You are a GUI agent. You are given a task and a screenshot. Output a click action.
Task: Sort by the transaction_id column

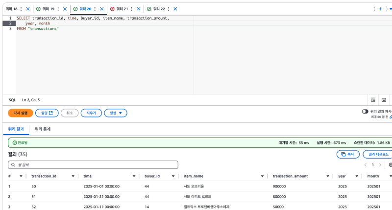[73, 176]
